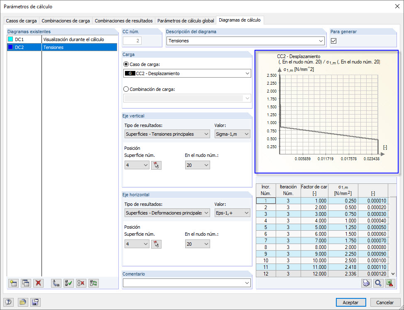The width and height of the screenshot is (404, 310).
Task: Toggle the Para generar checkbox
Action: 334,41
